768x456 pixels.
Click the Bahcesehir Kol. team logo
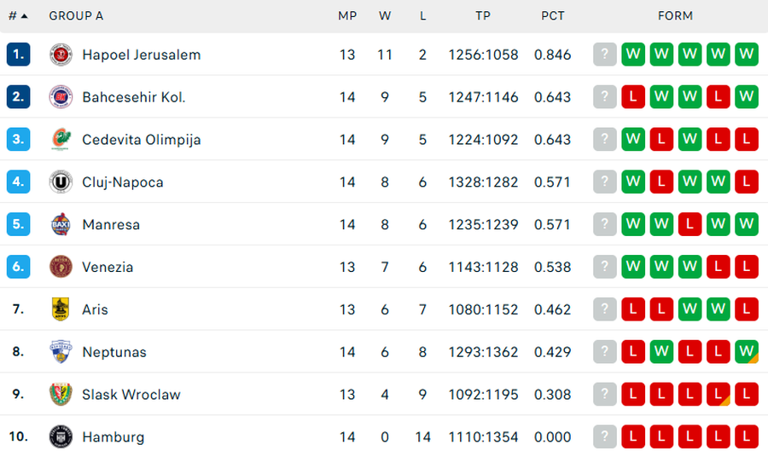[61, 97]
